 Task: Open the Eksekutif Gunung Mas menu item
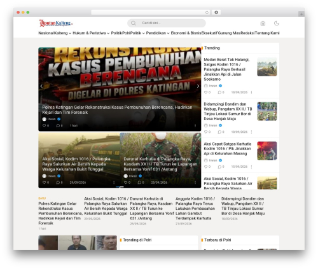coord(221,33)
